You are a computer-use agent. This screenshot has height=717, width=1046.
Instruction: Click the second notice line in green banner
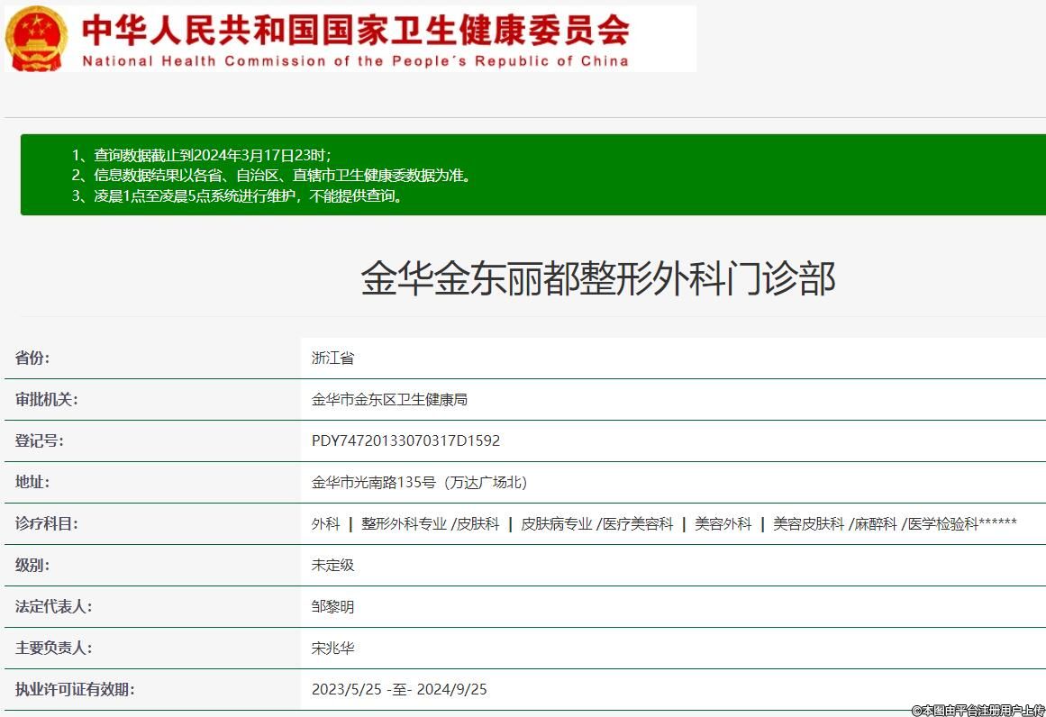point(271,175)
